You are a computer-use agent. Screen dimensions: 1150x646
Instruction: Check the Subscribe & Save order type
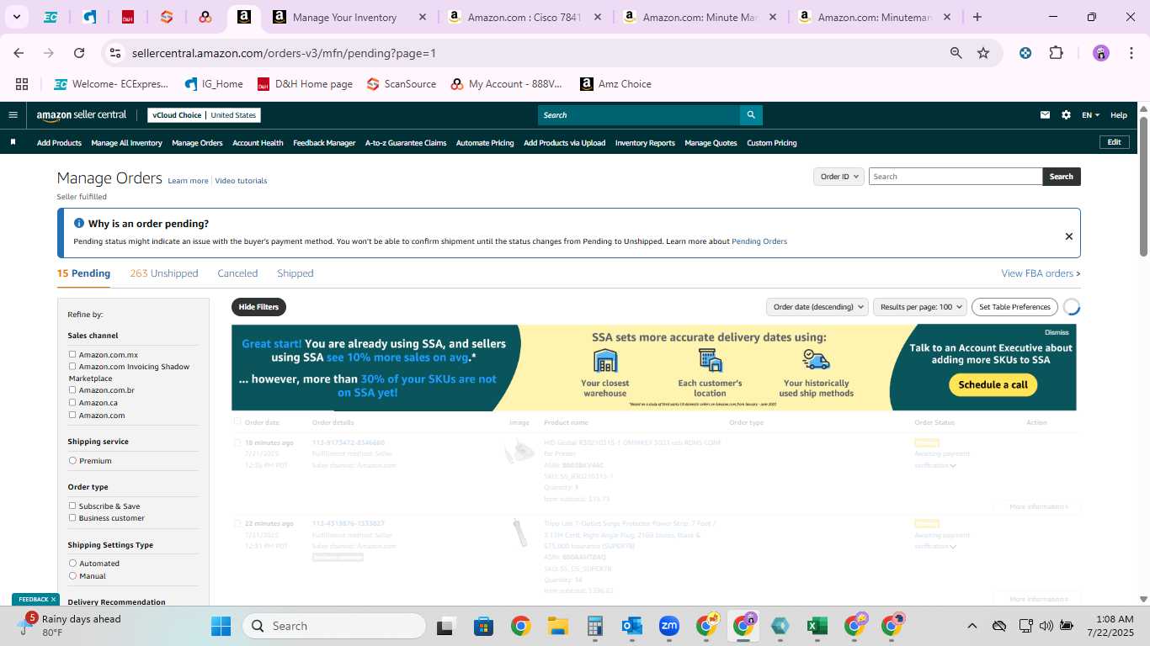[x=72, y=506]
